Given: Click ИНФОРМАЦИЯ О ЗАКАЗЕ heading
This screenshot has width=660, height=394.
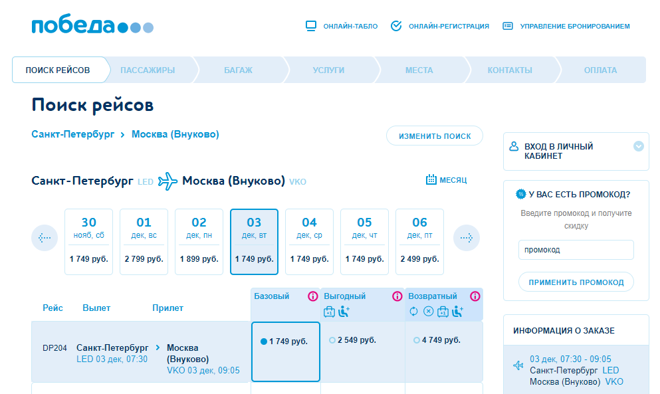Looking at the screenshot, I should [x=564, y=330].
